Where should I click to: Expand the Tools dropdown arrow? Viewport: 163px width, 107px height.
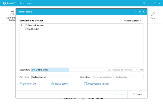point(157,18)
